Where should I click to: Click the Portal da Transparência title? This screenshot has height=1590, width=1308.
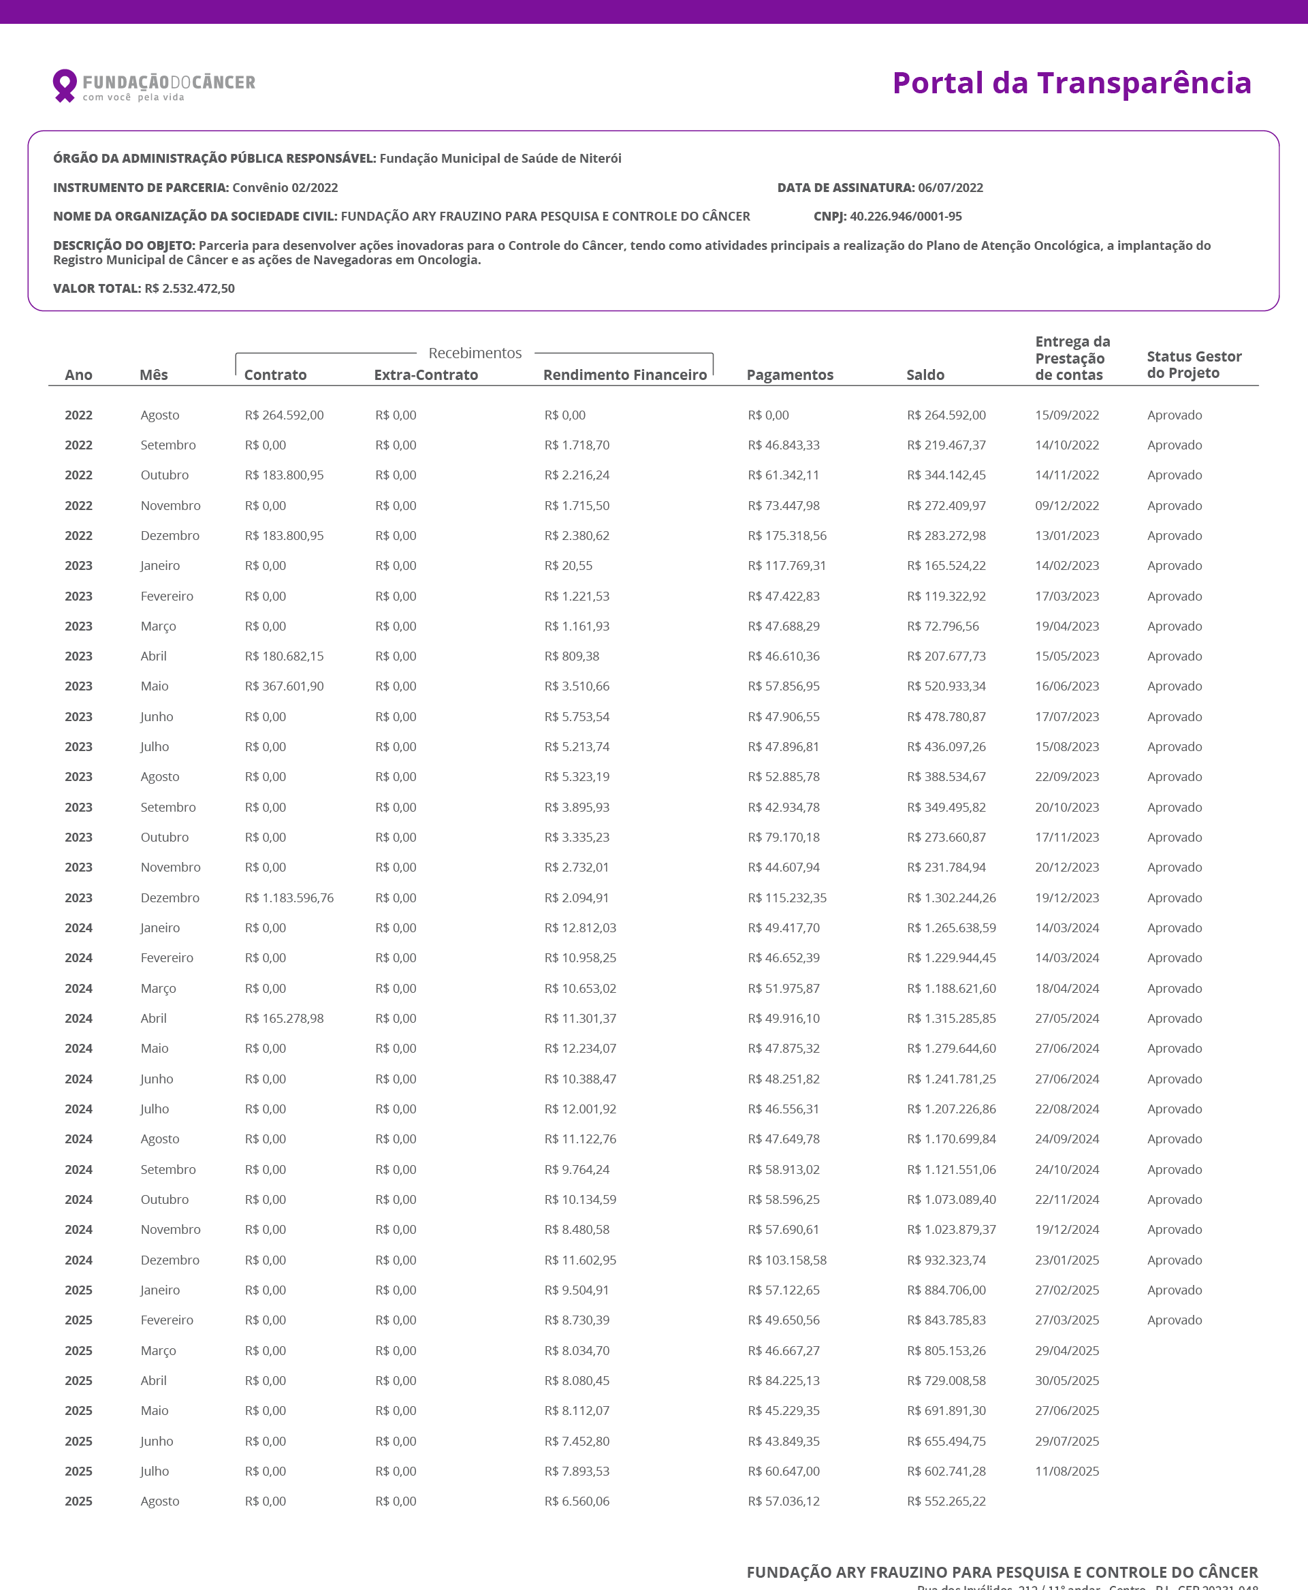pos(1070,83)
